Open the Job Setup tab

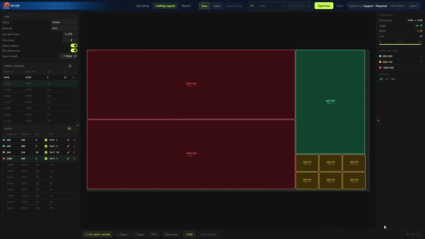point(143,6)
